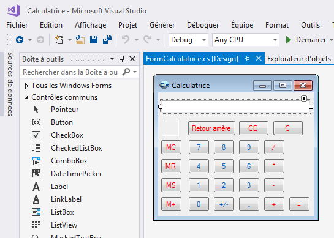Select the Retour arrière button

(x=211, y=128)
